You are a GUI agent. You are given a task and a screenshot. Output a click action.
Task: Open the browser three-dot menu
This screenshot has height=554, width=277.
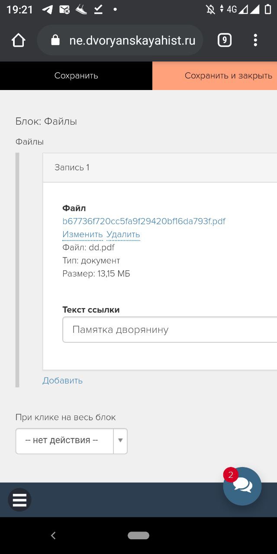click(x=255, y=40)
